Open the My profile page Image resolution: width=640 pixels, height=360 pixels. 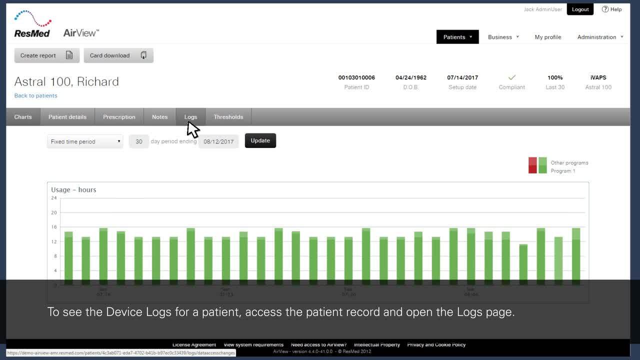pos(548,37)
